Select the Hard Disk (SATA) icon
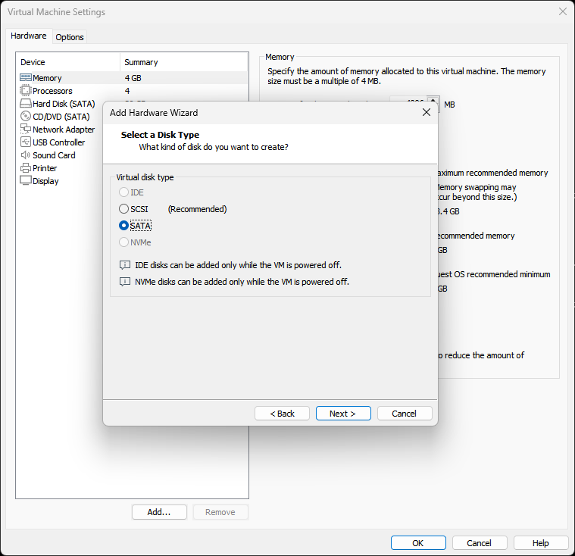 [25, 104]
